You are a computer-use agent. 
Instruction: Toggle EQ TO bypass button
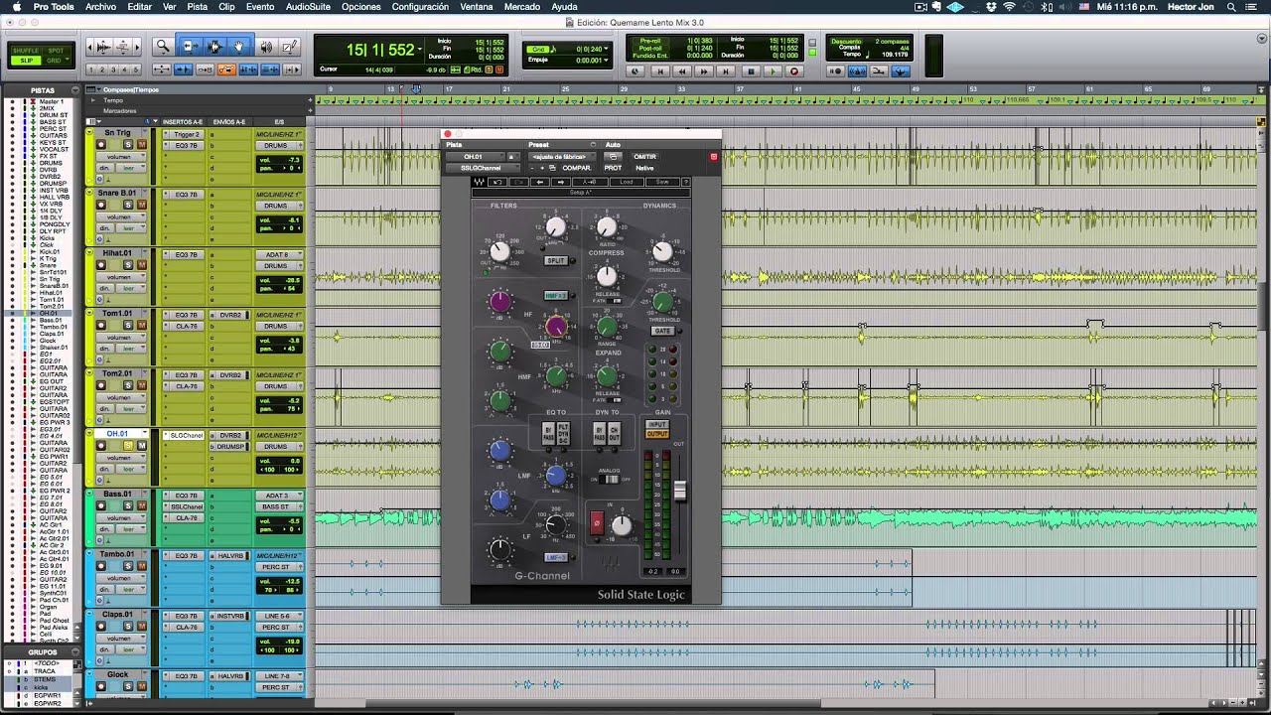(547, 433)
